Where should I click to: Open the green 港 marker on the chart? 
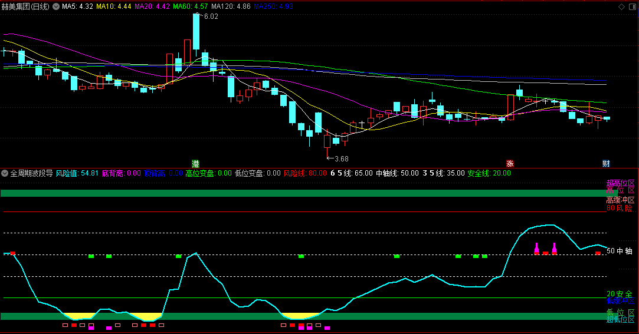click(196, 164)
